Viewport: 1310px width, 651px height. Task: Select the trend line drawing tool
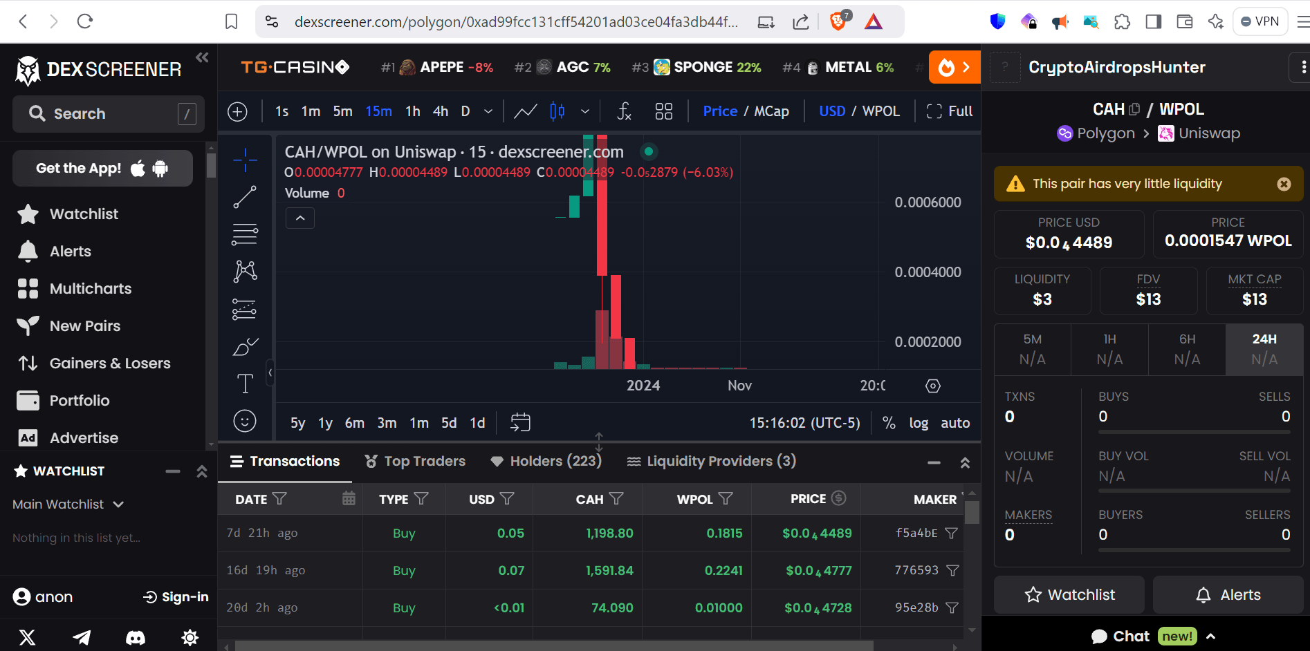245,197
